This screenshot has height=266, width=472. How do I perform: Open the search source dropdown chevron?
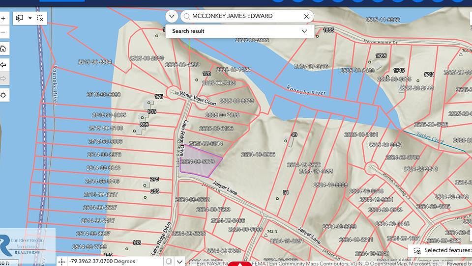click(x=172, y=16)
